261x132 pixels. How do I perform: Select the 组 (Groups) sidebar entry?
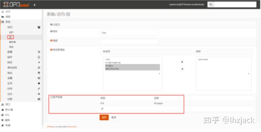coord(11,37)
